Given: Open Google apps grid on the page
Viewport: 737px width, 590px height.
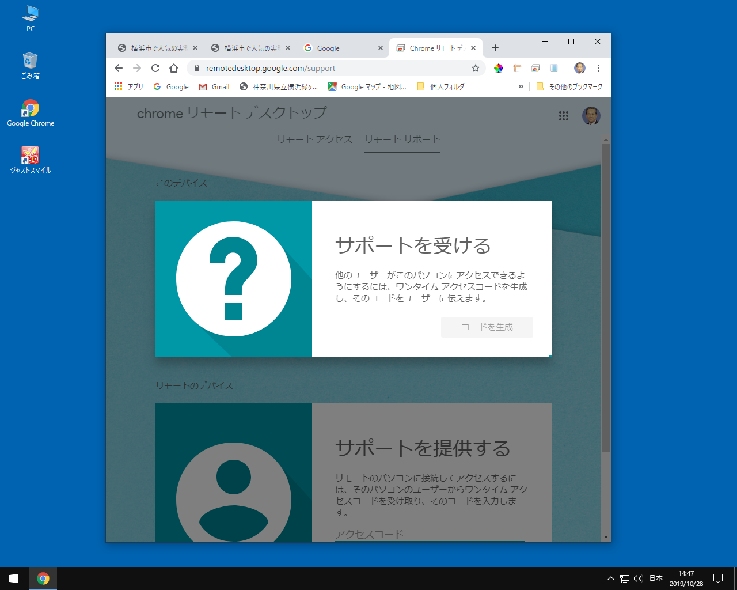Looking at the screenshot, I should tap(564, 116).
